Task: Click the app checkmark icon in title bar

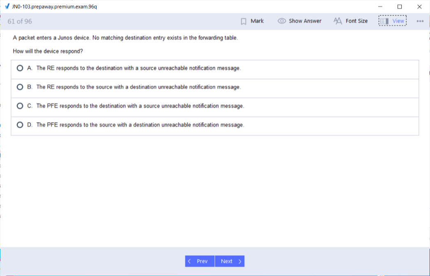Action: tap(7, 7)
